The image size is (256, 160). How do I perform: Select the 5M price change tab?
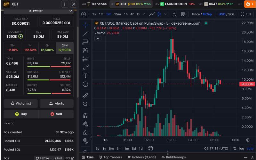pyautogui.click(x=12, y=48)
